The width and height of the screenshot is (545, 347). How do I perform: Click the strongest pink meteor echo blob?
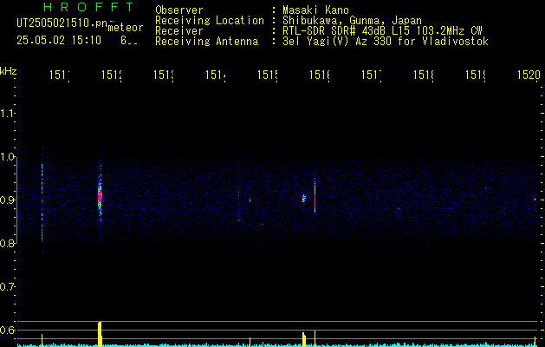100,197
